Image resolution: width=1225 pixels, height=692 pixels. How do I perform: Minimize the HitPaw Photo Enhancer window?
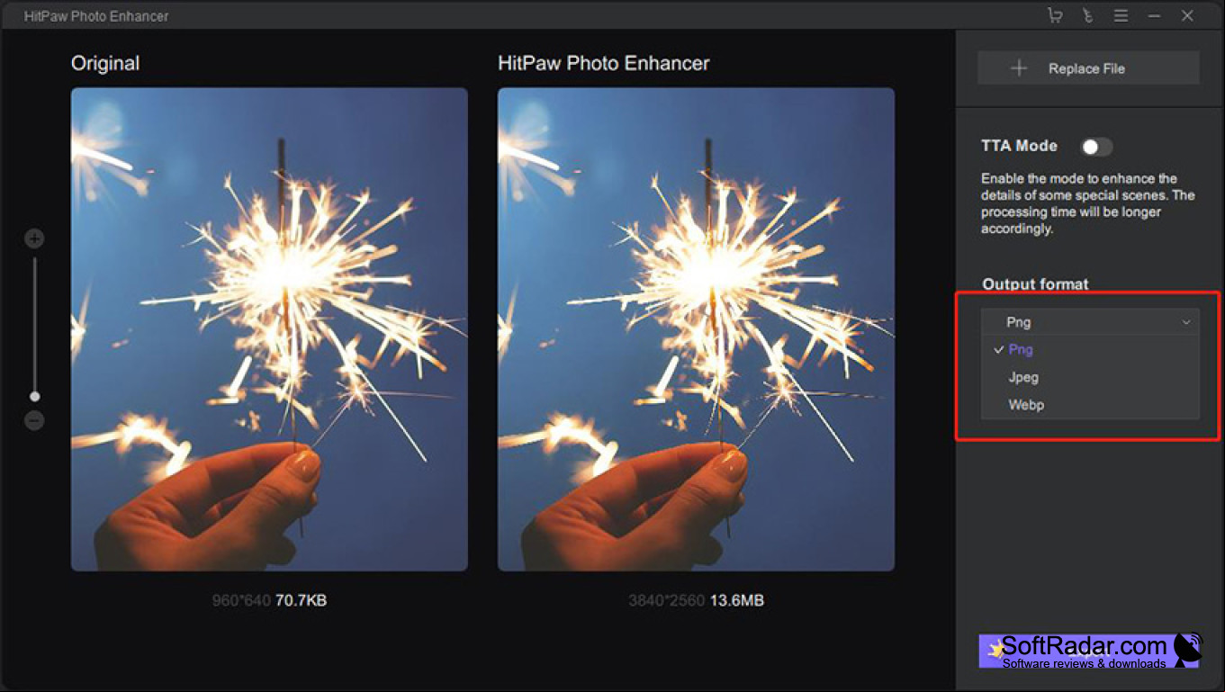[x=1154, y=15]
